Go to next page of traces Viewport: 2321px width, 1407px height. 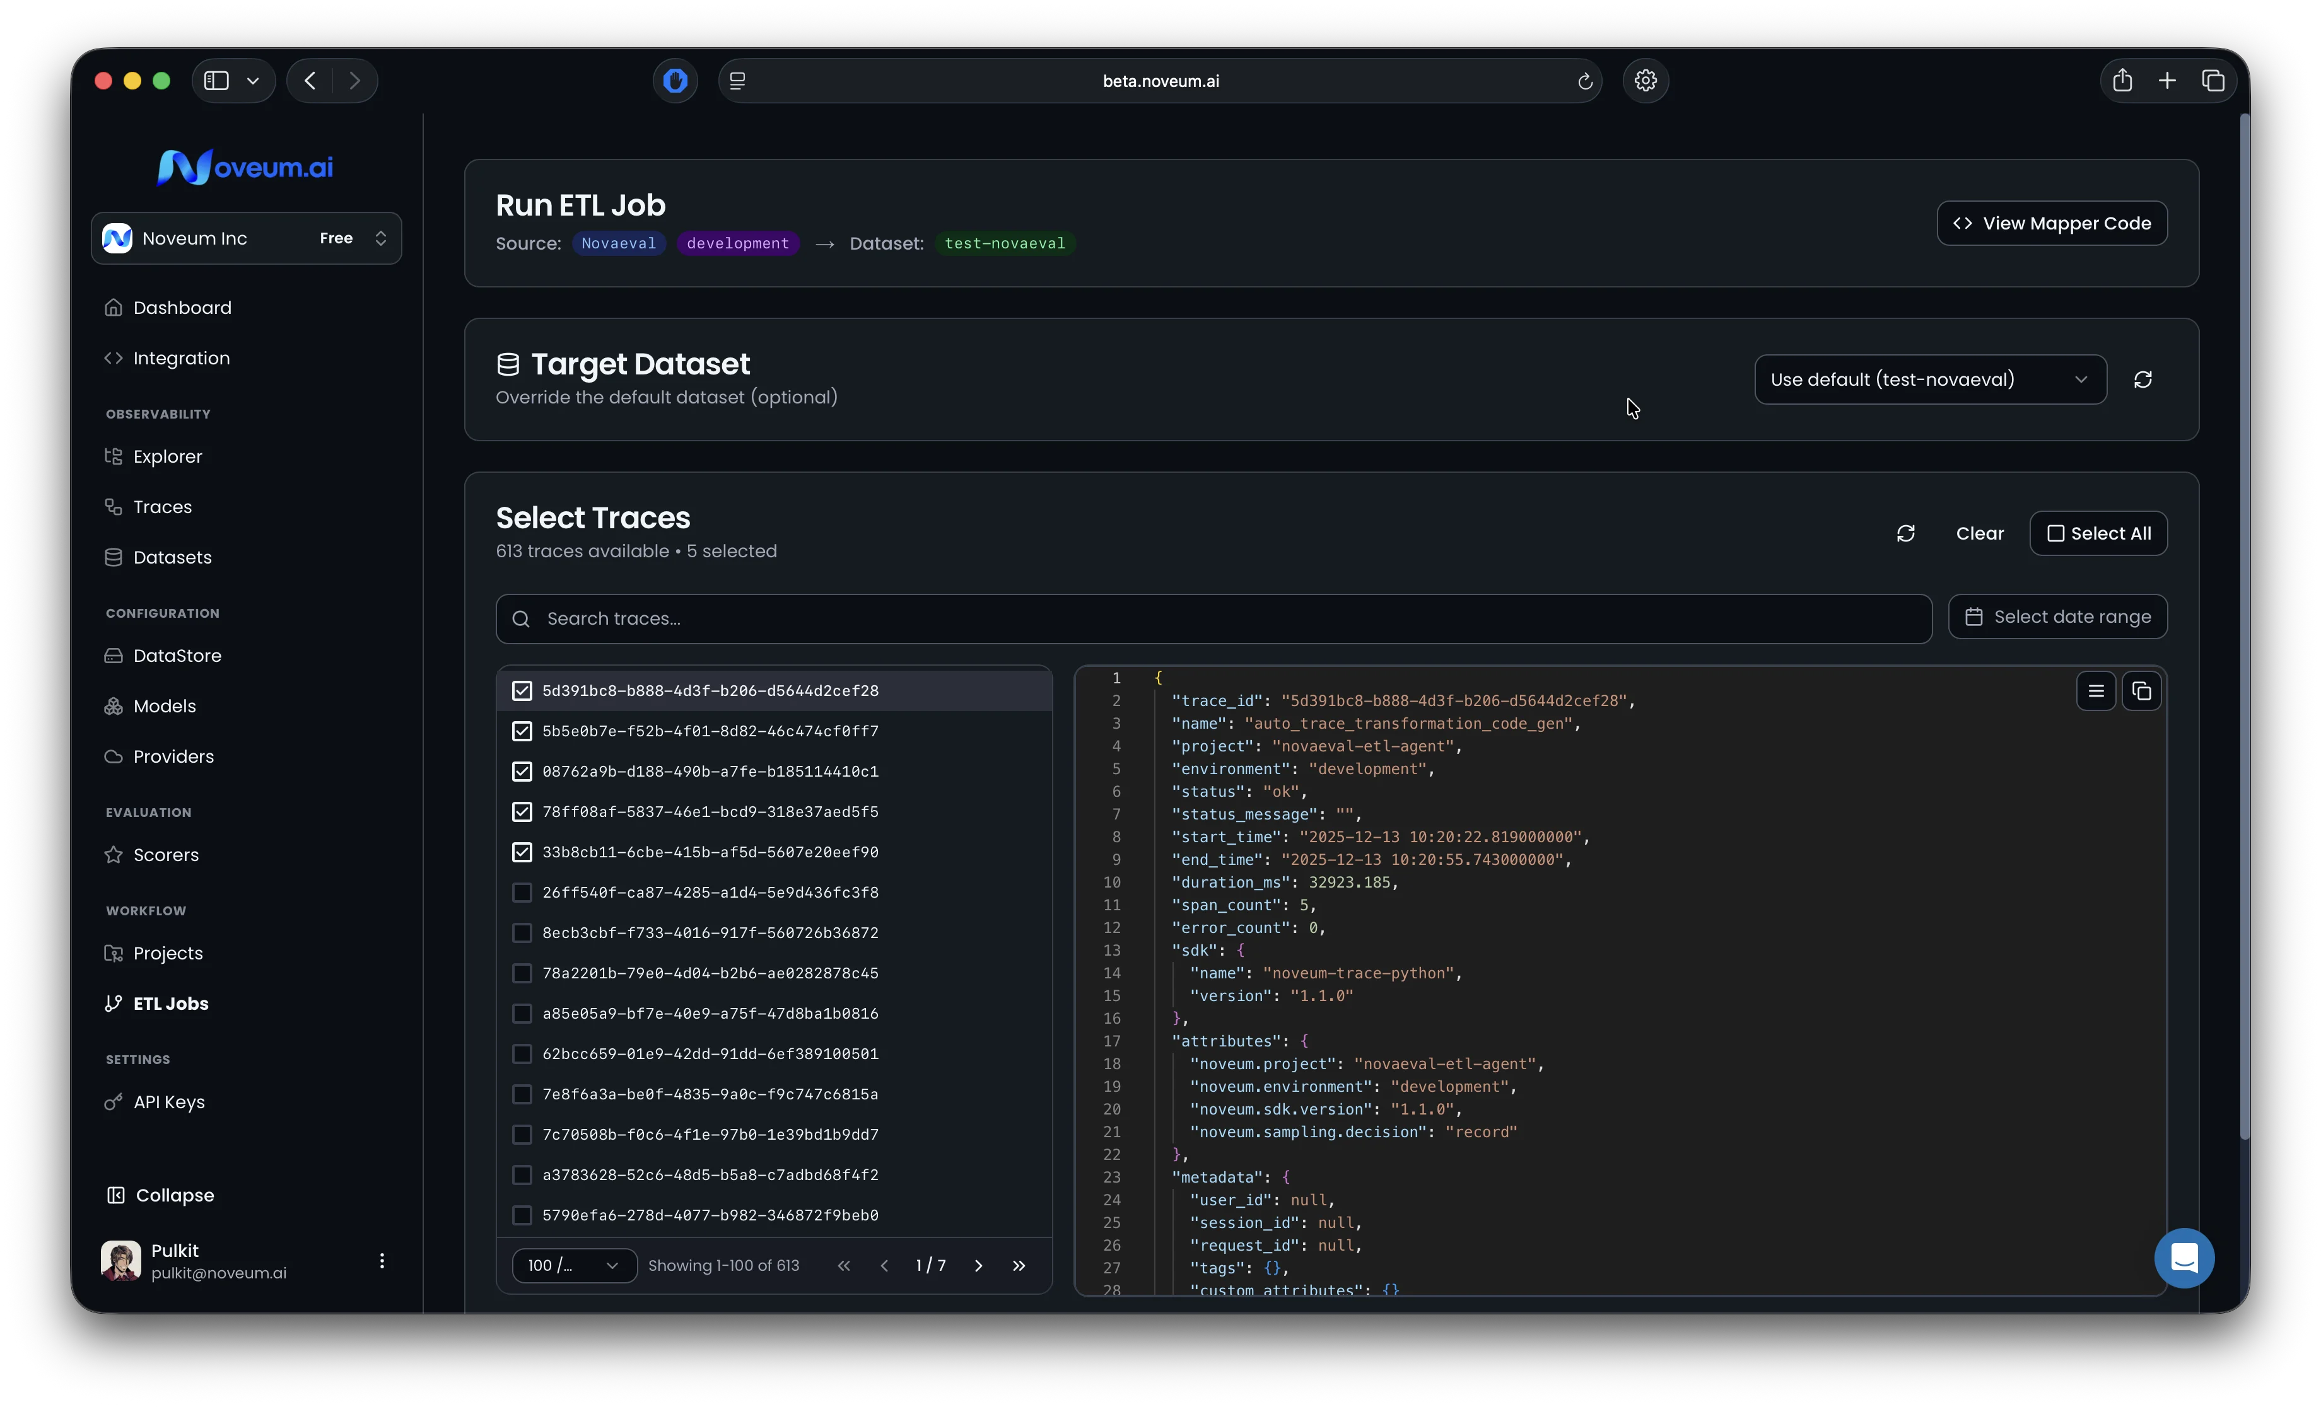pyautogui.click(x=978, y=1266)
